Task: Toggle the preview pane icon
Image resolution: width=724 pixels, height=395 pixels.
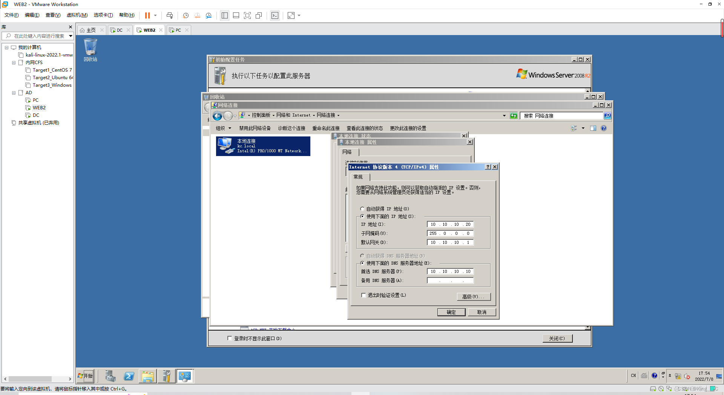Action: [593, 128]
